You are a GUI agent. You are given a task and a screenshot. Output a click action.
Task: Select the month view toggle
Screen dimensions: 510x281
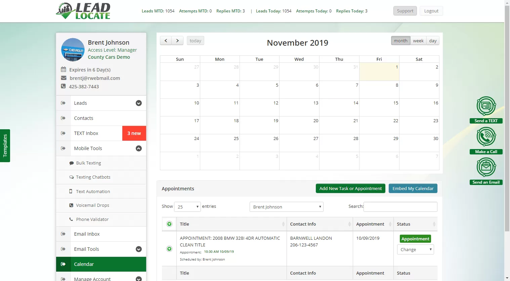pos(400,41)
